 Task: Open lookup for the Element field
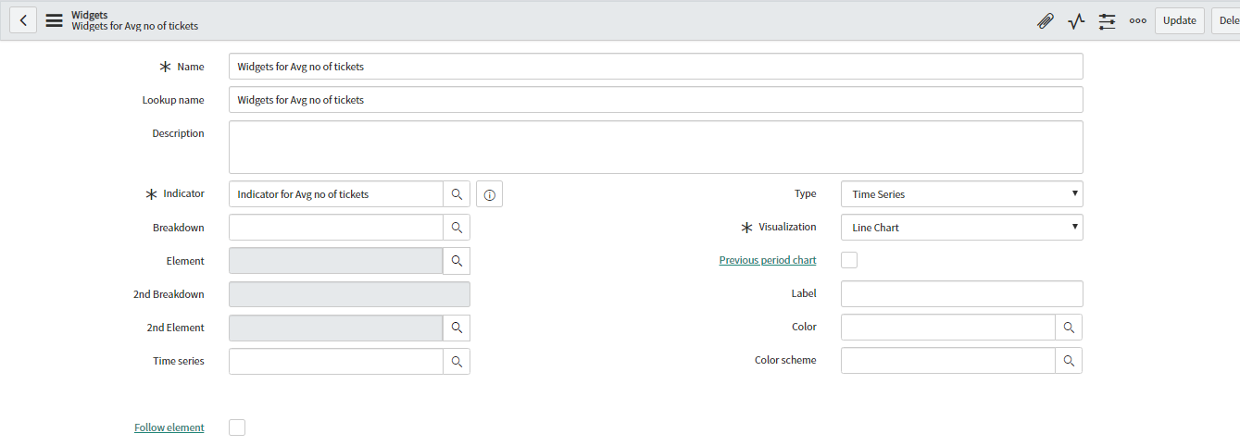(x=457, y=261)
